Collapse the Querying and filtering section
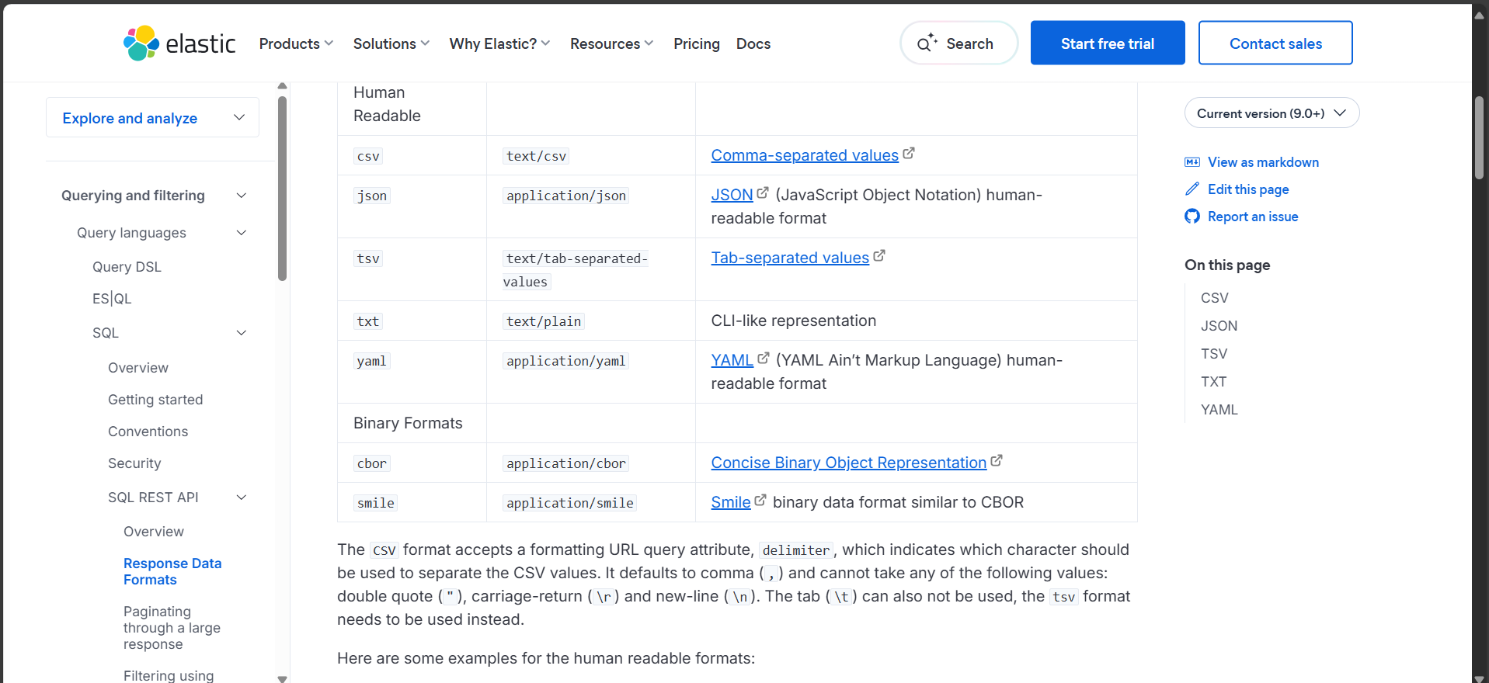The image size is (1489, 683). (242, 196)
